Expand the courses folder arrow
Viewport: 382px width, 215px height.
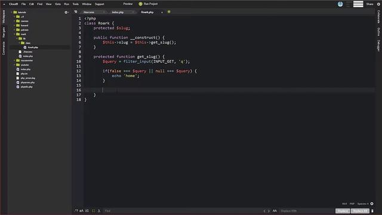point(14,21)
